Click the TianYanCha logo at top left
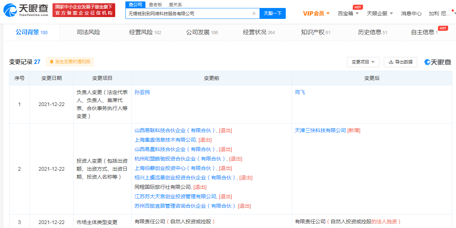 coord(26,10)
